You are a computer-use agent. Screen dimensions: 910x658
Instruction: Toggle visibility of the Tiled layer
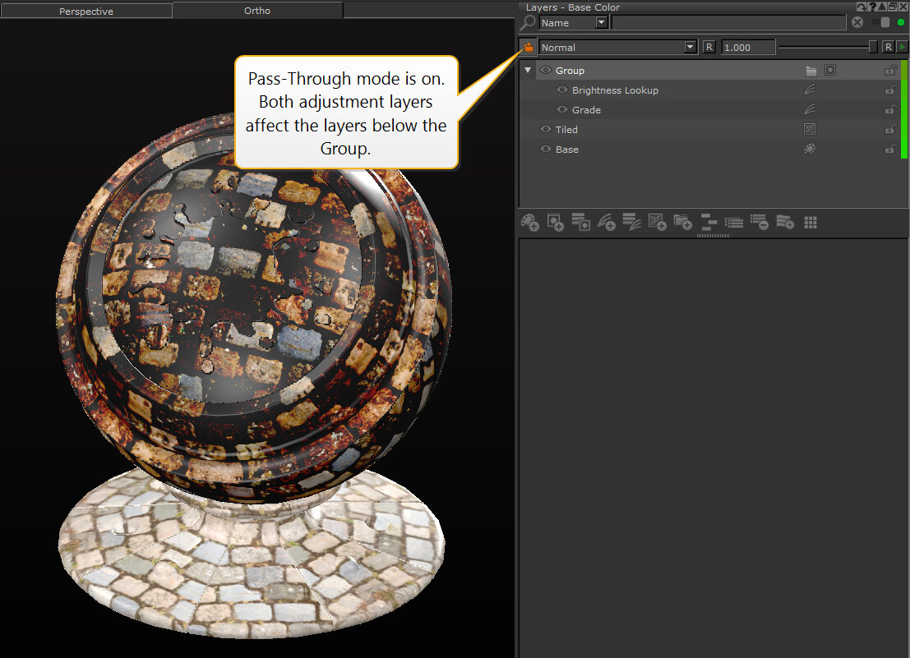coord(546,130)
